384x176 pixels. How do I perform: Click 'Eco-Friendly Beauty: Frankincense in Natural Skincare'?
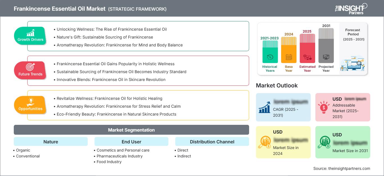116,114
